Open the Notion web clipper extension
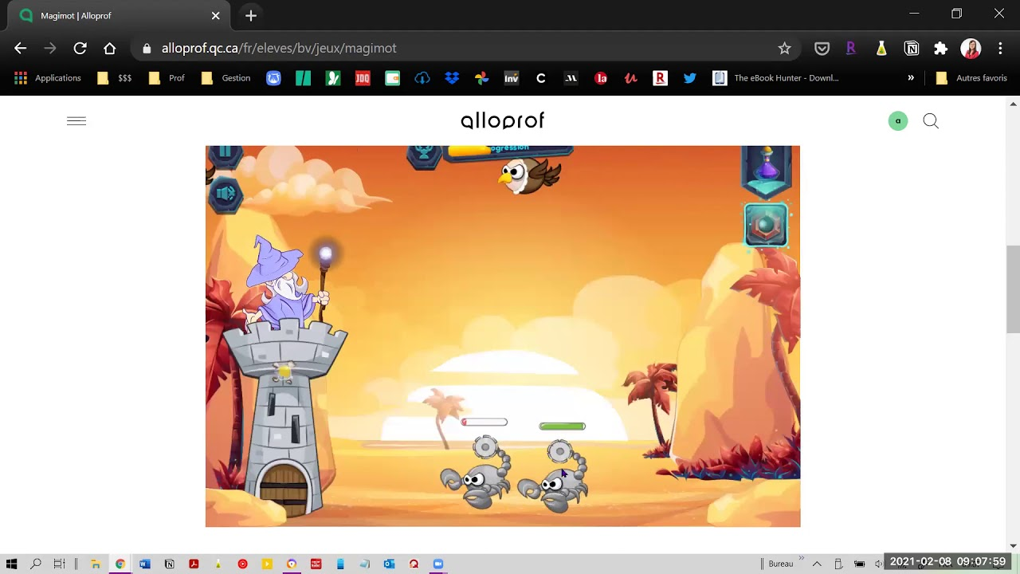Screen dimensions: 1020x574 click(x=912, y=49)
